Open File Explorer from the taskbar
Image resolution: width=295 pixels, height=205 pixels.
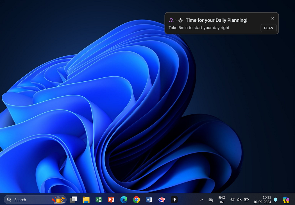[x=86, y=200]
